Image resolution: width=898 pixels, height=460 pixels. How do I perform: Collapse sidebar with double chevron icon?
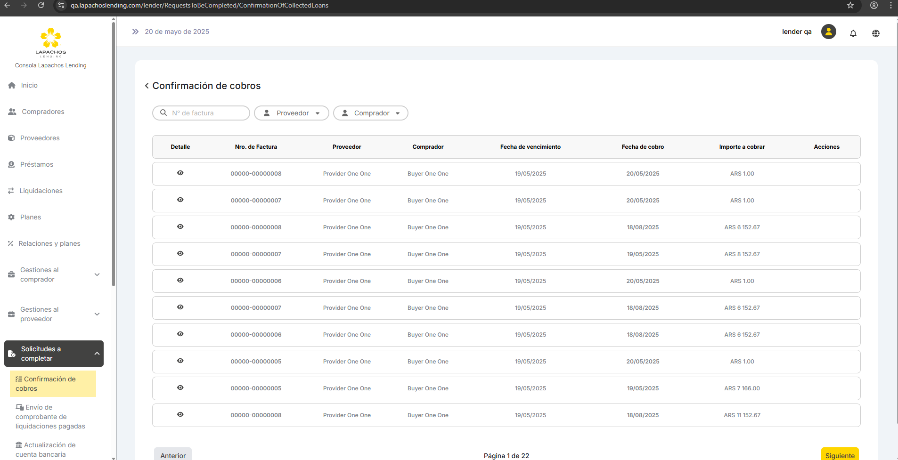coord(135,32)
